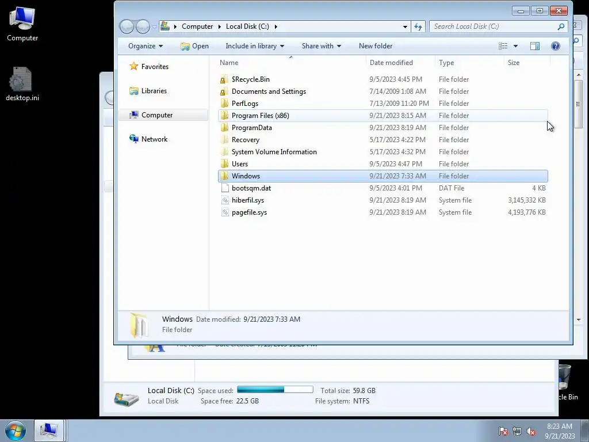The image size is (589, 442).
Task: Open the Action Center flag tray icon
Action: [x=503, y=431]
